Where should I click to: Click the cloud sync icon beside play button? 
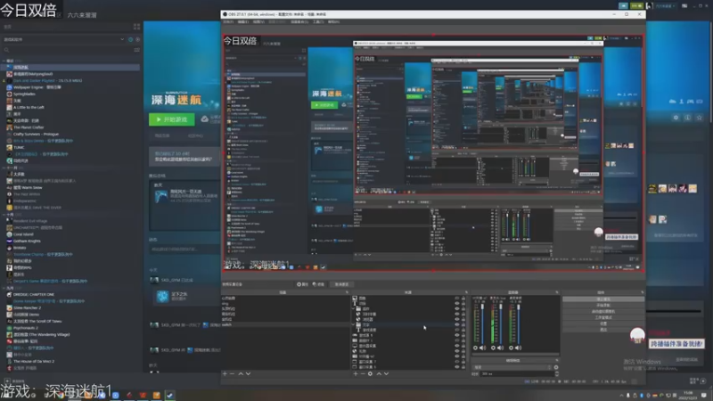(x=205, y=119)
